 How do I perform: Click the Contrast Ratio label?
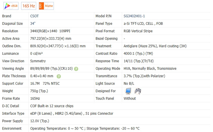click(106, 54)
